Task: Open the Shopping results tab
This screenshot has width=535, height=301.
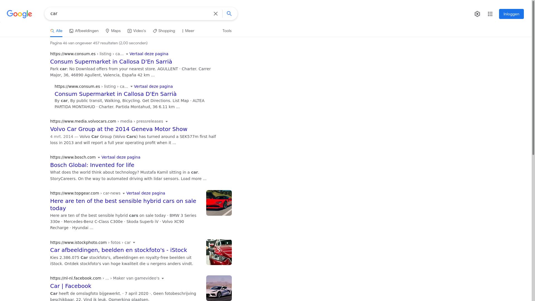Action: 164,31
